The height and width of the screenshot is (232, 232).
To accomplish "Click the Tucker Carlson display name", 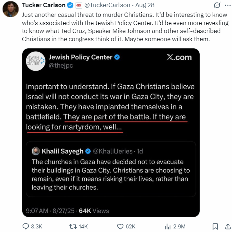I will coord(44,5).
